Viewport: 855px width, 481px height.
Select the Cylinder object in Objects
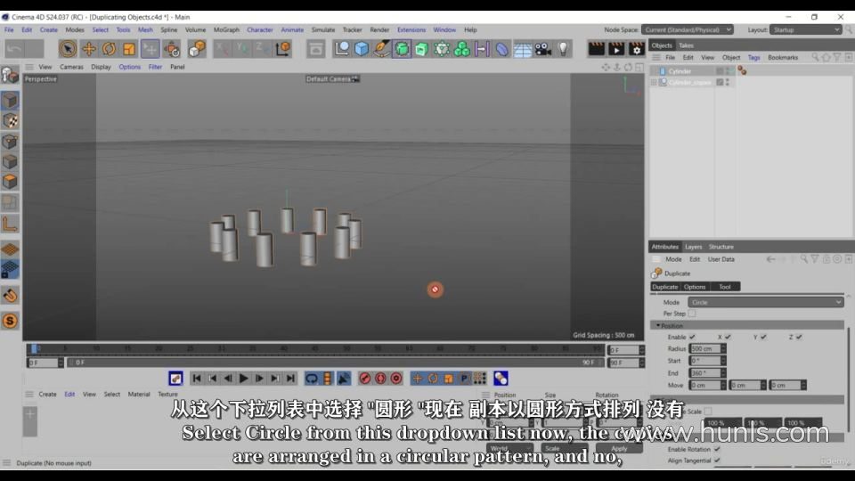click(680, 71)
